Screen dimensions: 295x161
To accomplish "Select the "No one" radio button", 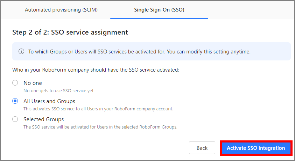I will [15, 83].
